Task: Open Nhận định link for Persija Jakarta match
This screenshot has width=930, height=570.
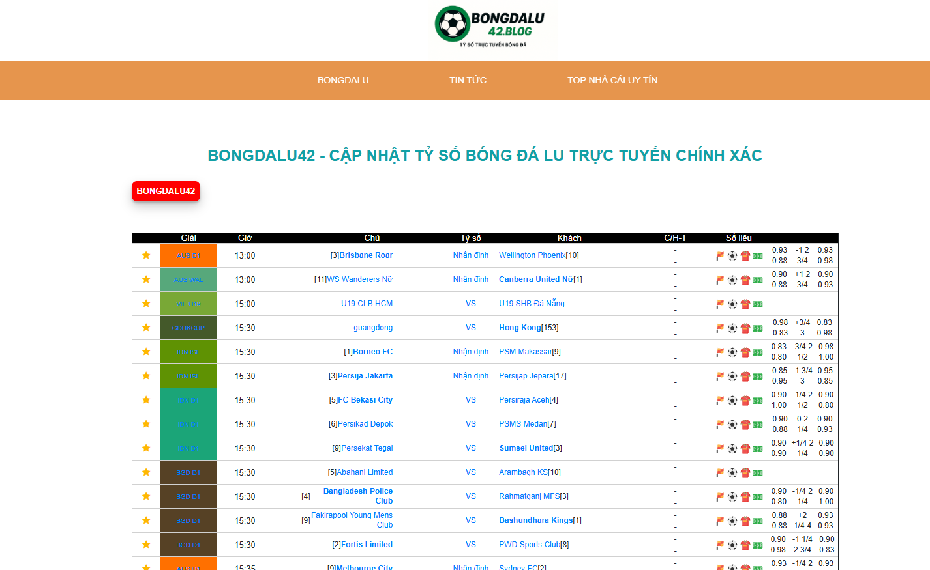Action: tap(471, 376)
